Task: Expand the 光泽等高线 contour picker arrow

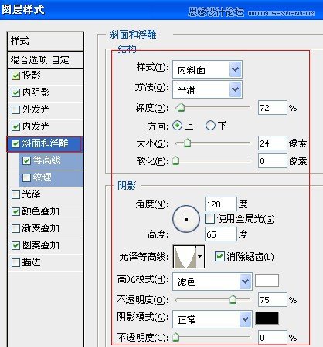Action: tap(200, 256)
